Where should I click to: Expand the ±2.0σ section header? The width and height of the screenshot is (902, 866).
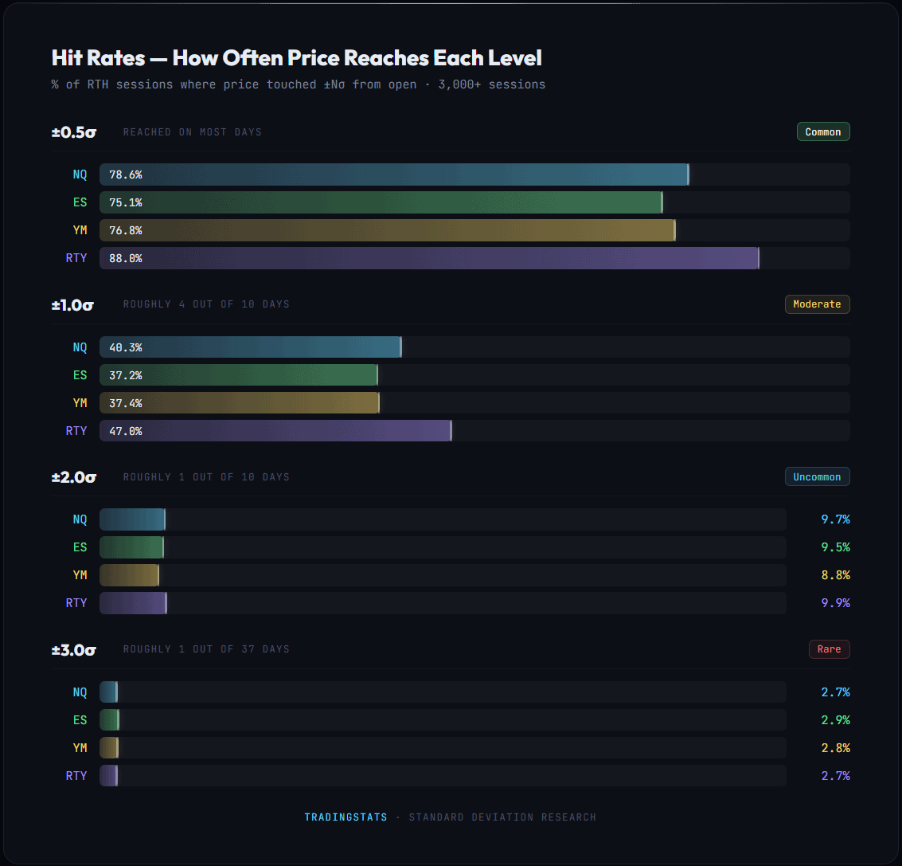coord(73,476)
